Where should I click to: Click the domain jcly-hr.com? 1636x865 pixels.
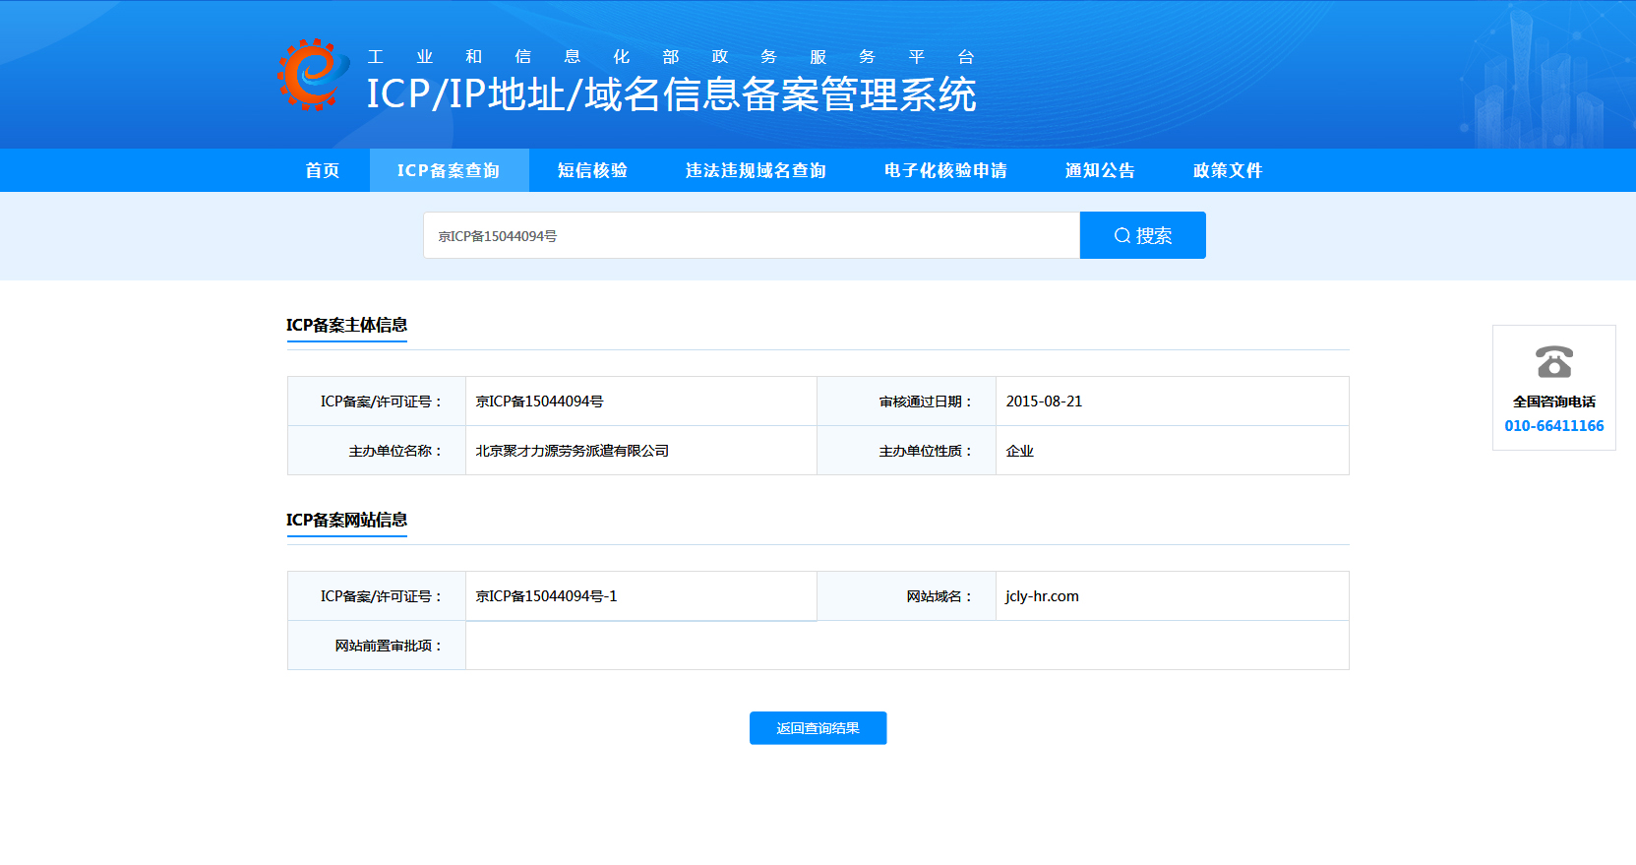coord(1042,596)
